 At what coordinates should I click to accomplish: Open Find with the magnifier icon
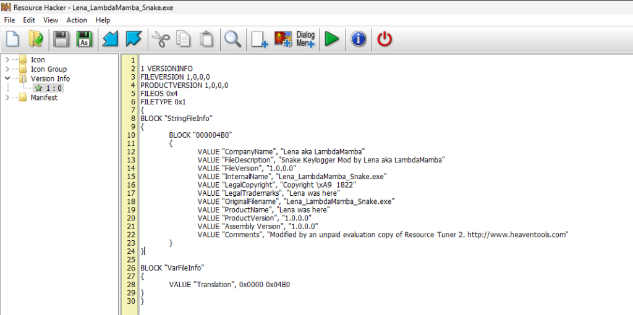(233, 39)
